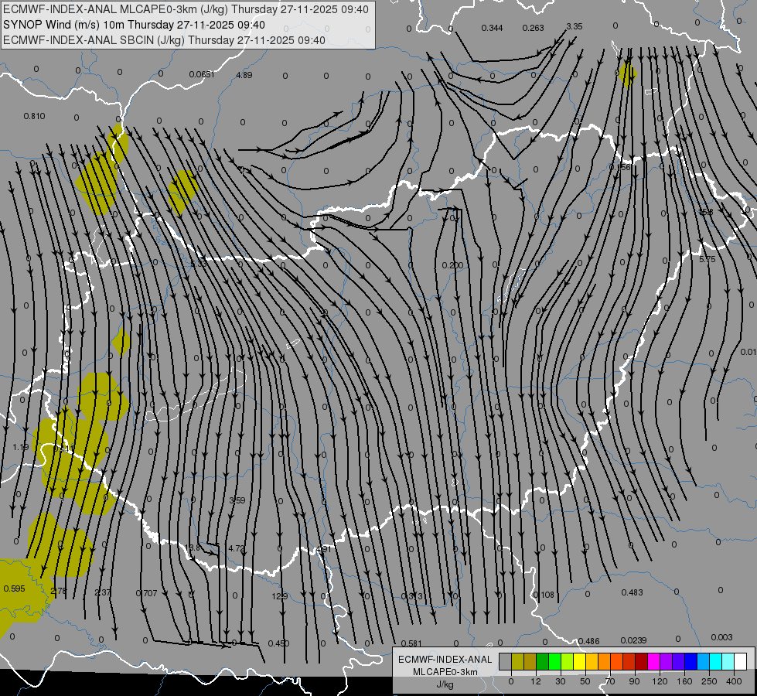757x696 pixels.
Task: Click the 12.9 map value
Action: [280, 596]
